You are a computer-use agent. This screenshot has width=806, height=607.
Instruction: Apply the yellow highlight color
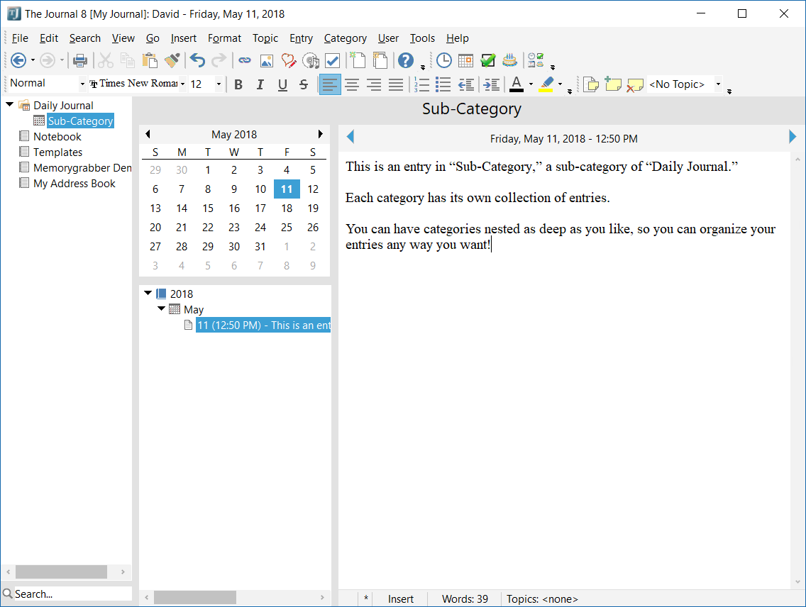546,84
